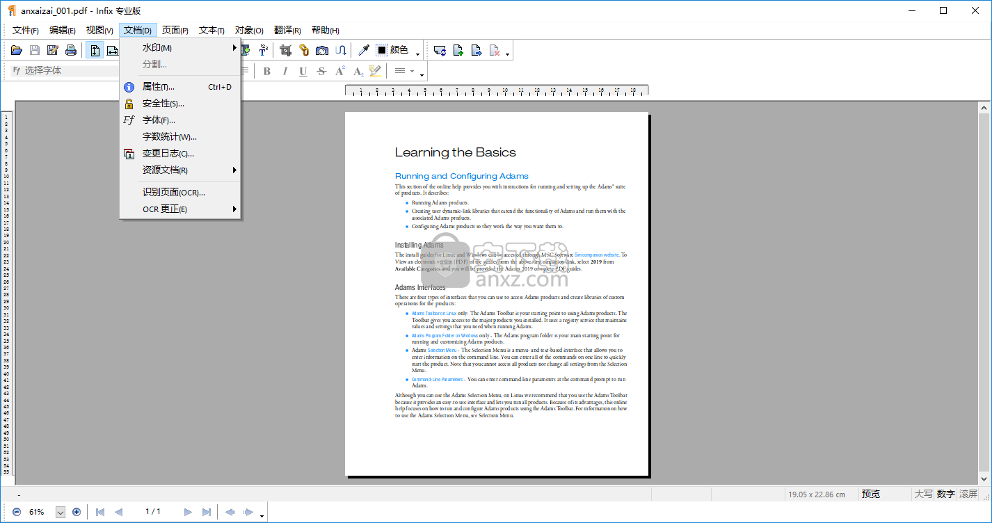
Task: Click the 预览 status bar button
Action: tap(871, 494)
